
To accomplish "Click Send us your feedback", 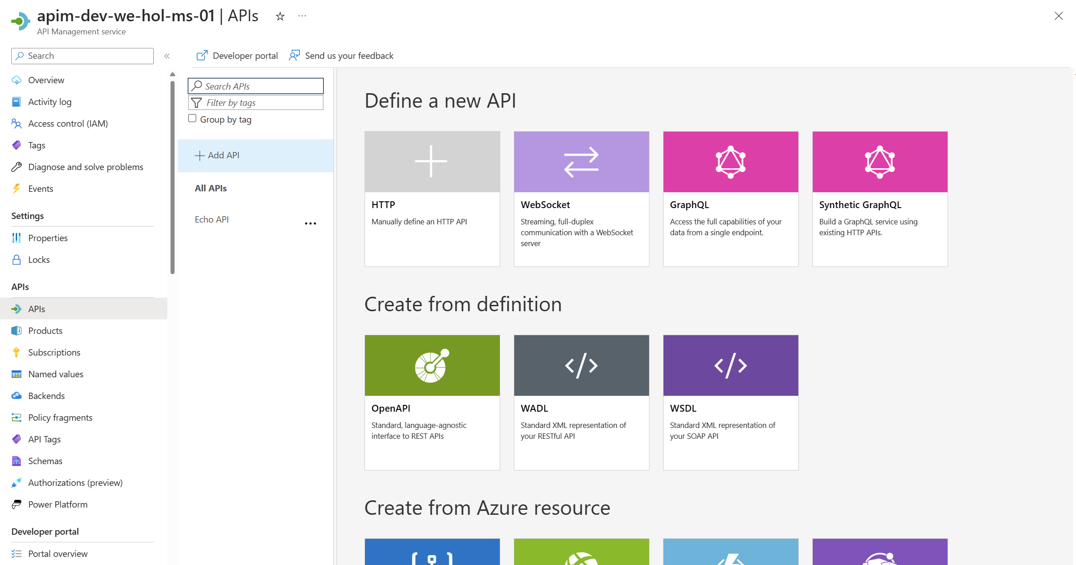I will tap(341, 56).
